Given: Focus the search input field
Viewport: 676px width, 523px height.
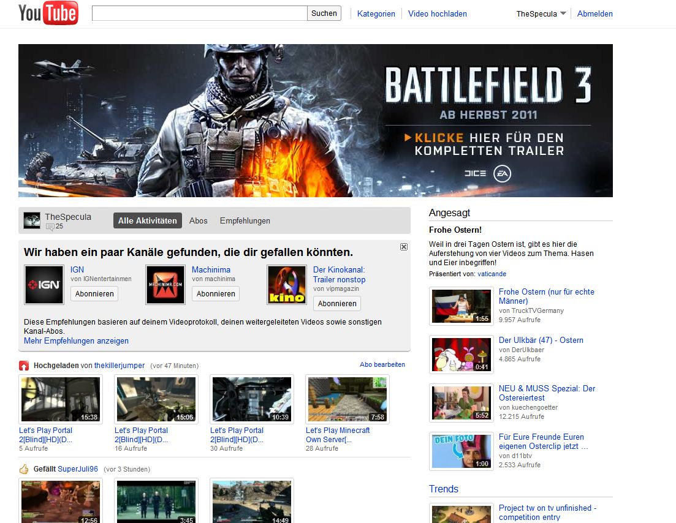Looking at the screenshot, I should click(x=199, y=13).
